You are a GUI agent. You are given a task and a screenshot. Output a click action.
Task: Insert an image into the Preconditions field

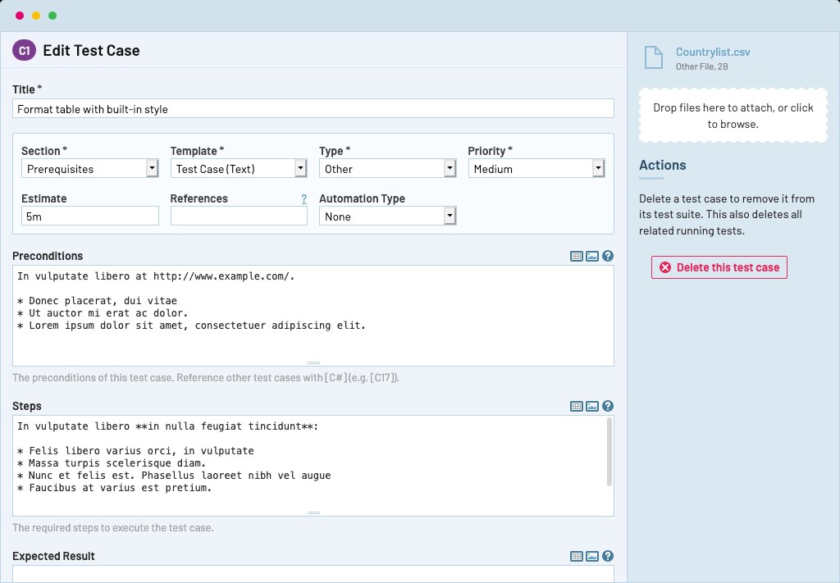(591, 256)
